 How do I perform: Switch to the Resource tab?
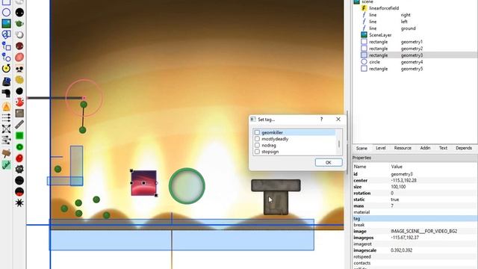pos(403,148)
